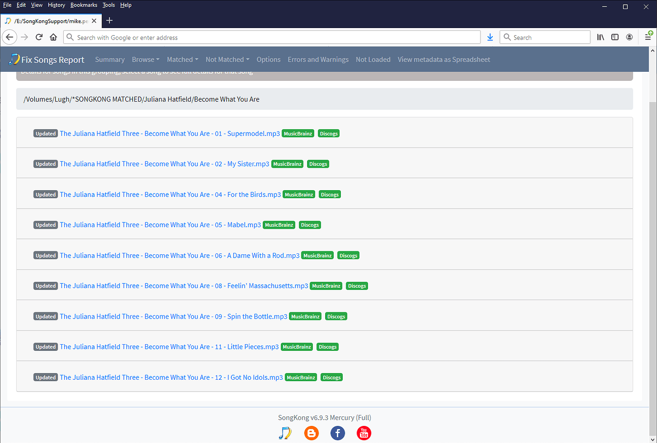Open the View menu

coord(37,5)
